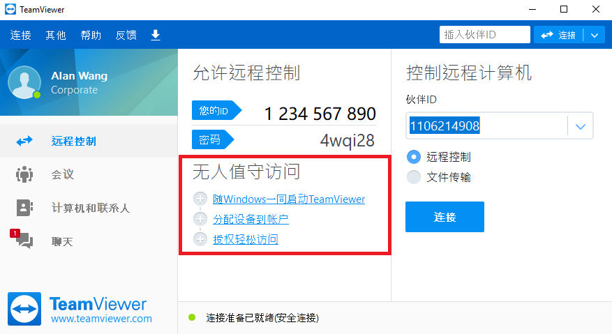Click the plus icon beside 授权轻松访问
612x334 pixels.
tap(200, 239)
